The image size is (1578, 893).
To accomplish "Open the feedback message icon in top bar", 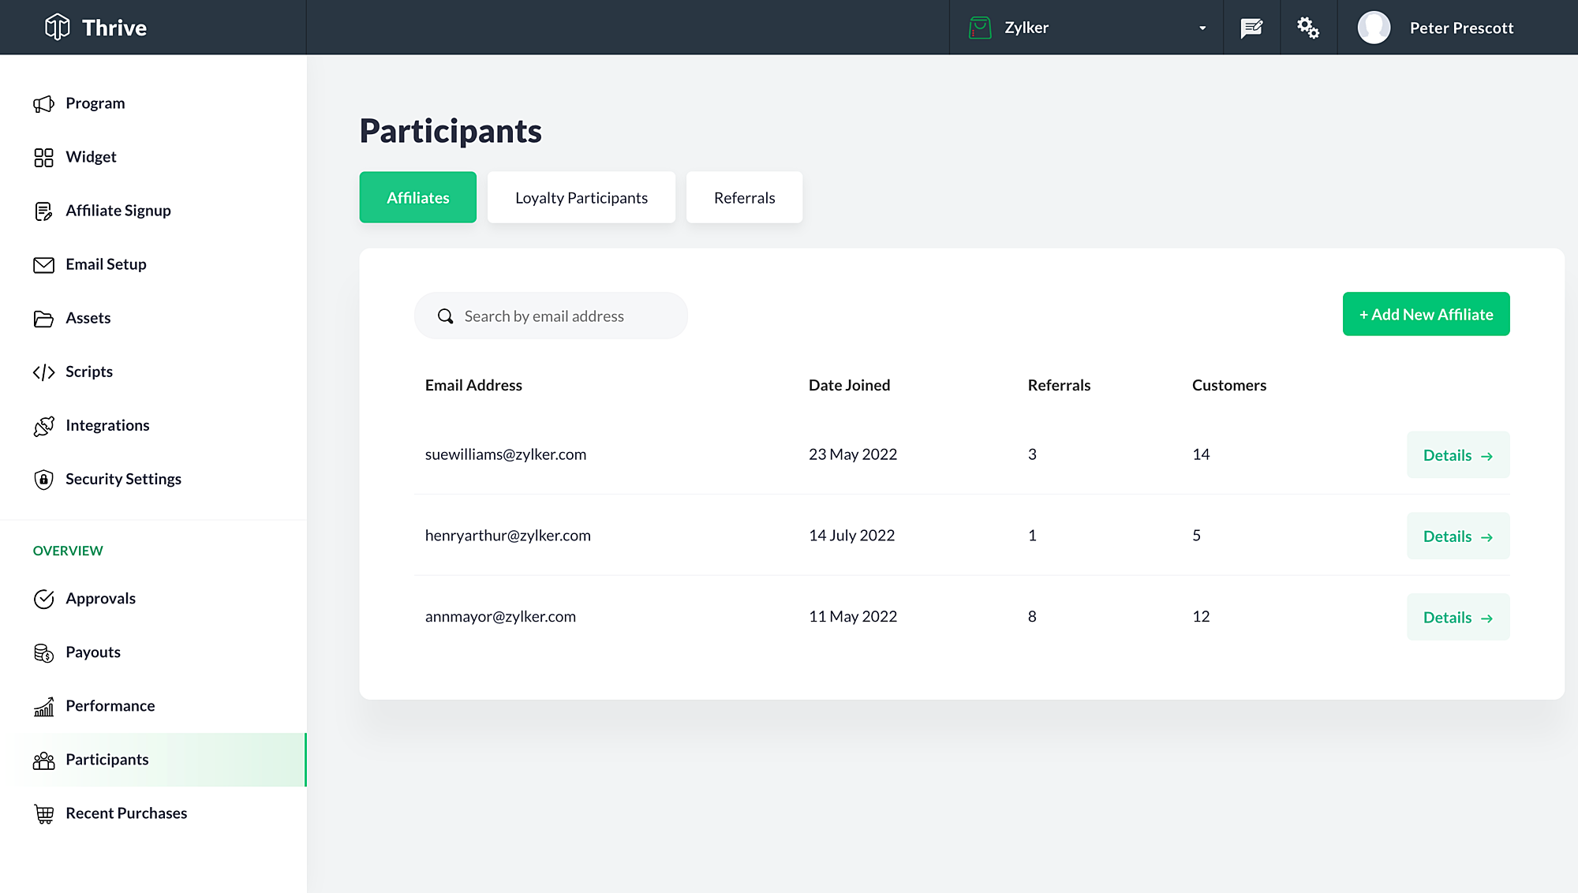I will (1251, 27).
